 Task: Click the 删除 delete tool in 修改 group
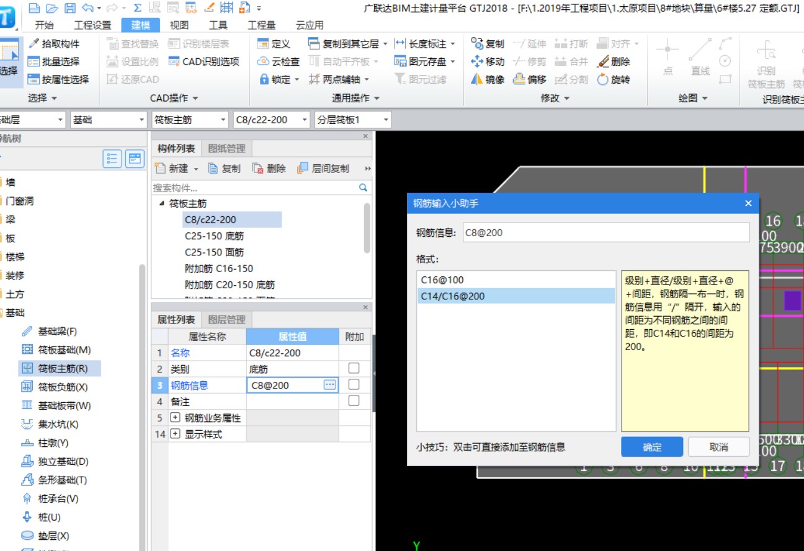pyautogui.click(x=614, y=61)
